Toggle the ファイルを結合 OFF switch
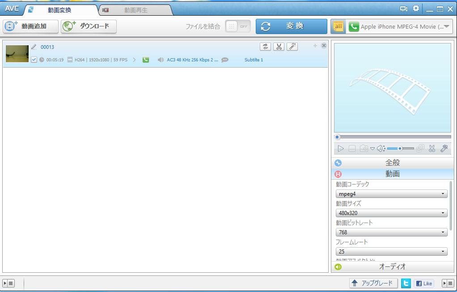The height and width of the screenshot is (292, 457). click(238, 26)
